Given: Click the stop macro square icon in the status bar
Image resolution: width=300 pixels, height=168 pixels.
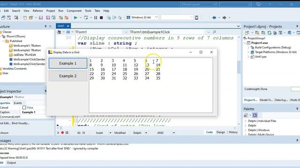Looking at the screenshot, I should click(x=67, y=133).
